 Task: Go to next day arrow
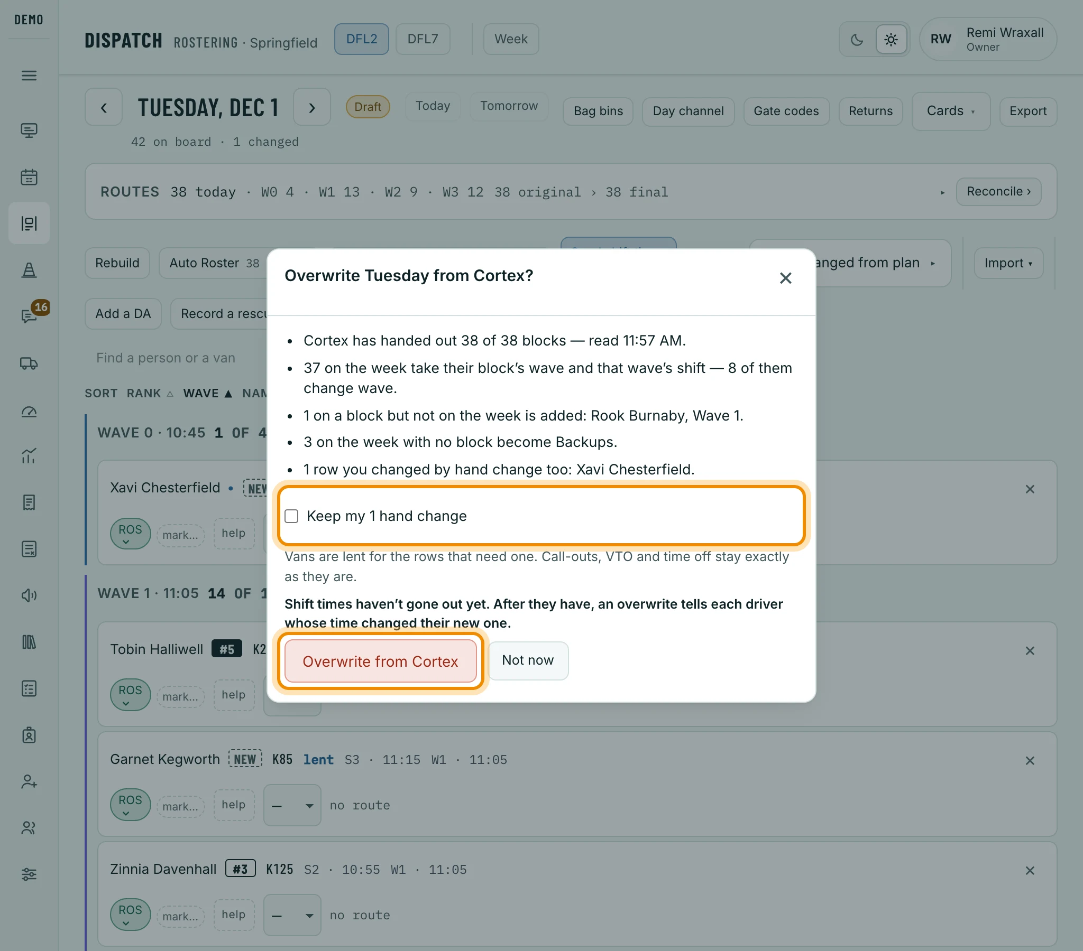(x=312, y=107)
